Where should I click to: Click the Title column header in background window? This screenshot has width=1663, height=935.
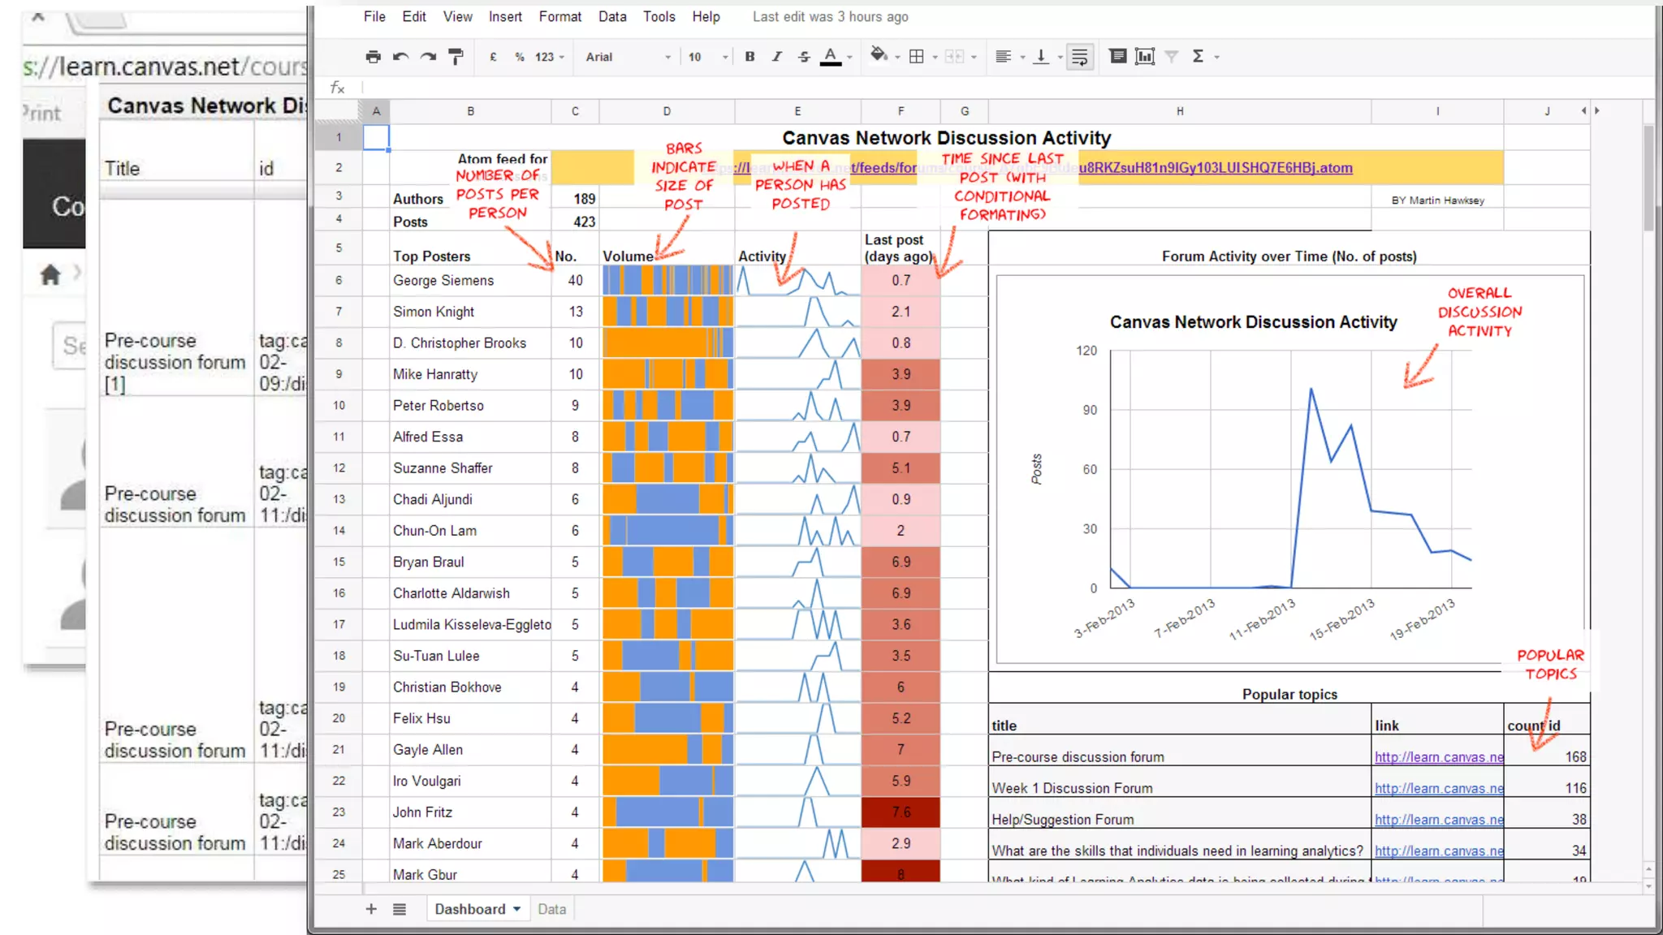click(122, 168)
